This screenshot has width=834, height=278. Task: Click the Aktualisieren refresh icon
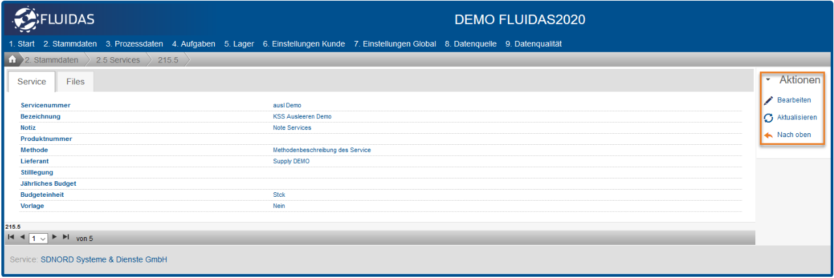768,118
